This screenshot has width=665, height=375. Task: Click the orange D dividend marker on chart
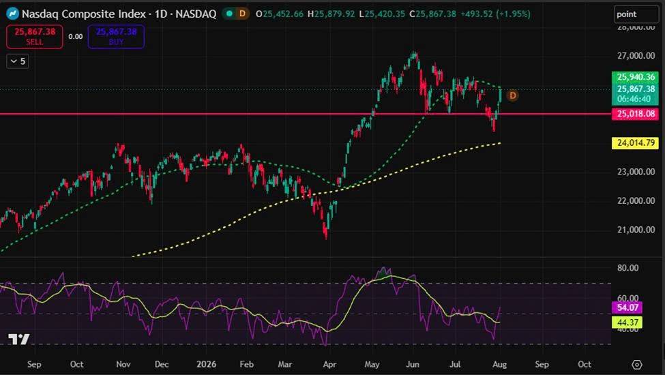coord(512,95)
